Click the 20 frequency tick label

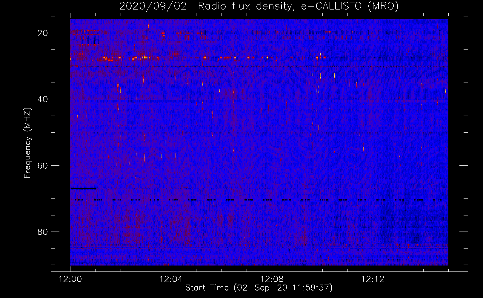coord(43,33)
